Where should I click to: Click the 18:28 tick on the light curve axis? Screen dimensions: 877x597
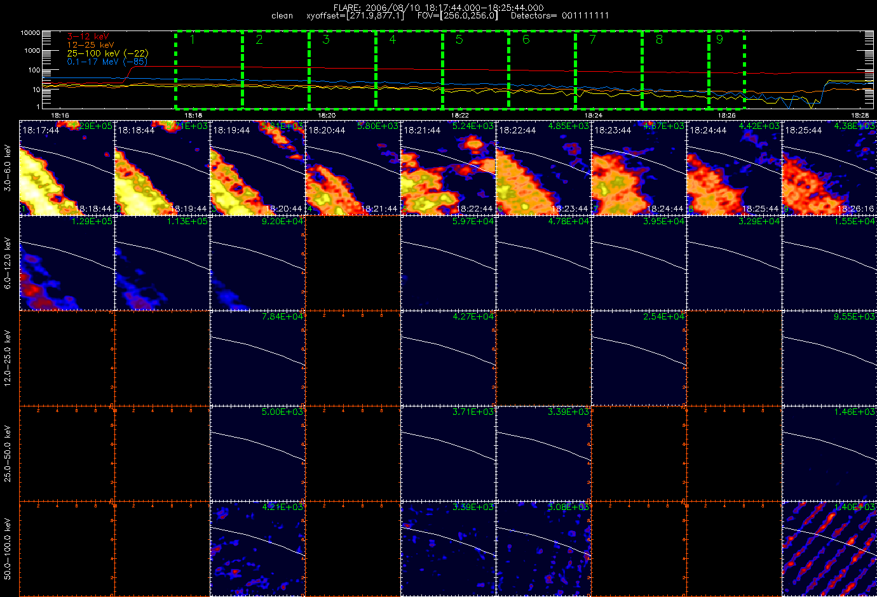[860, 115]
